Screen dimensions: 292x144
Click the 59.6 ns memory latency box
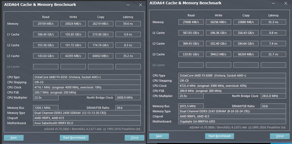128,24
